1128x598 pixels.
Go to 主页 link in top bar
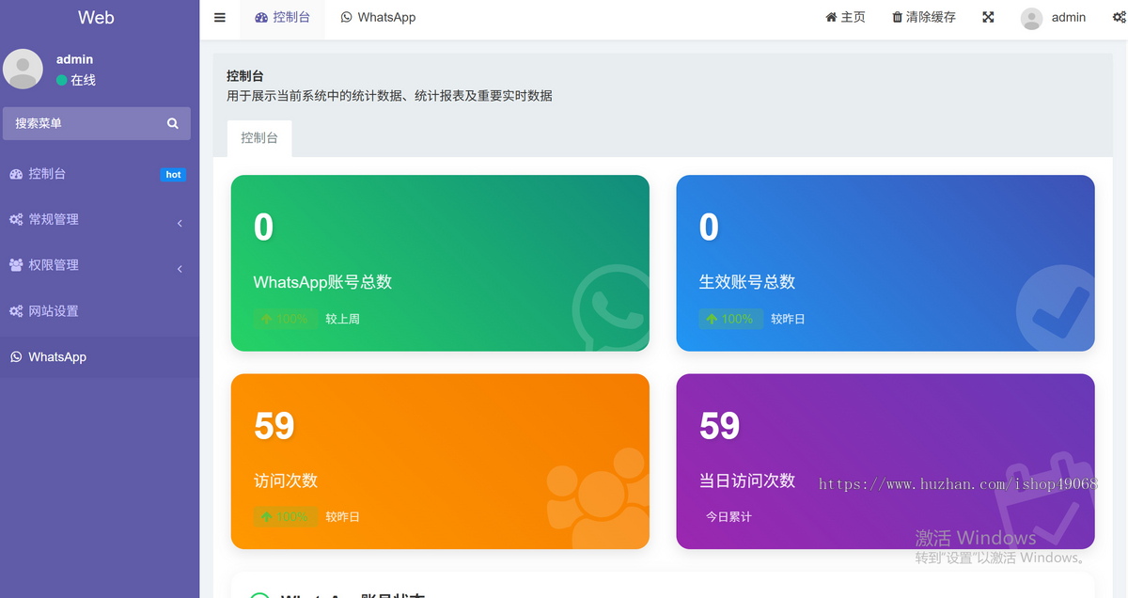845,17
